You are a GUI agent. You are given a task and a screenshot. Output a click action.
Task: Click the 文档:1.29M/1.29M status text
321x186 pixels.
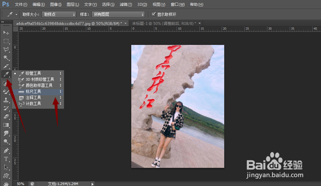pos(63,184)
